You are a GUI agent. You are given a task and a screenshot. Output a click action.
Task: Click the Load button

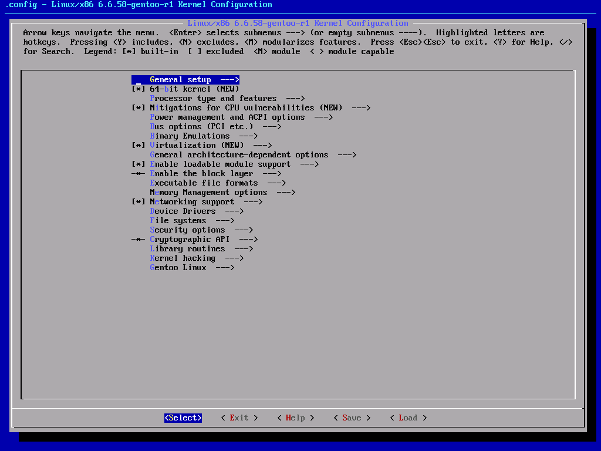pos(408,418)
